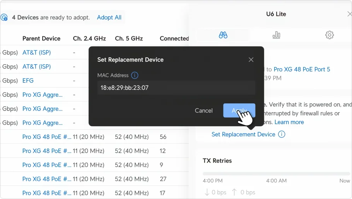Image resolution: width=352 pixels, height=199 pixels.
Task: Cancel the replacement device dialog
Action: (x=203, y=110)
